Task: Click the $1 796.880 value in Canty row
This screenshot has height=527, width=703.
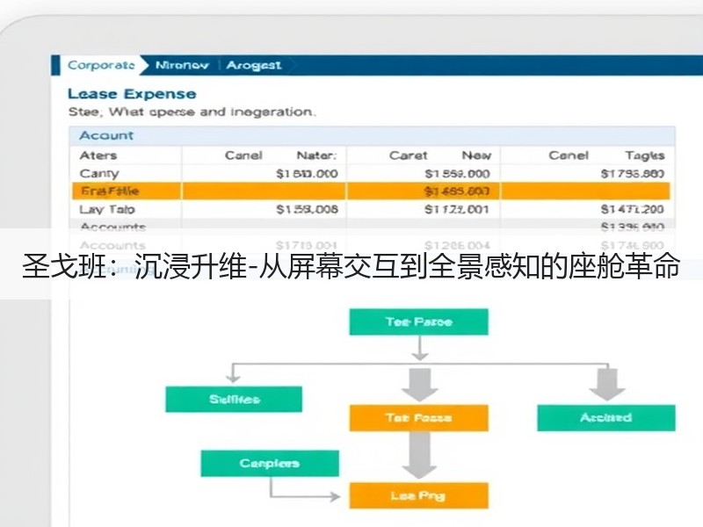Action: tap(632, 173)
